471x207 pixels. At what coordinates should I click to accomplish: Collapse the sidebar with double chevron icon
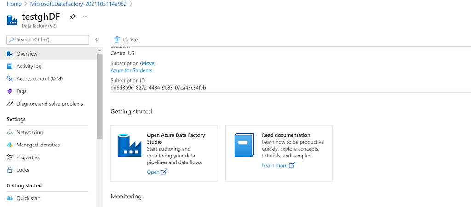click(97, 39)
